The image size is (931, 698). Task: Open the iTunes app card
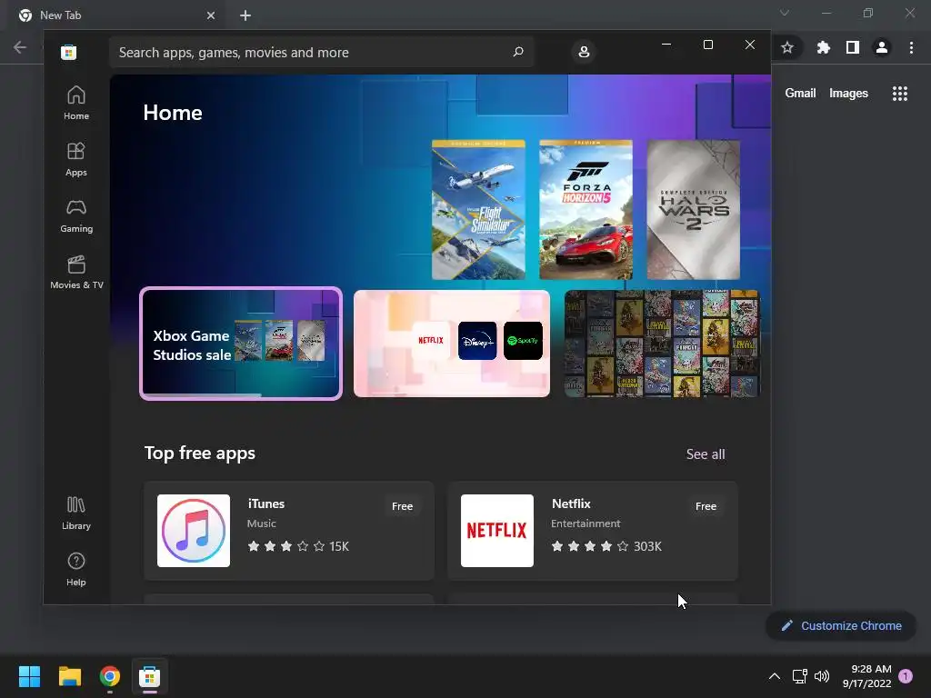pos(289,531)
